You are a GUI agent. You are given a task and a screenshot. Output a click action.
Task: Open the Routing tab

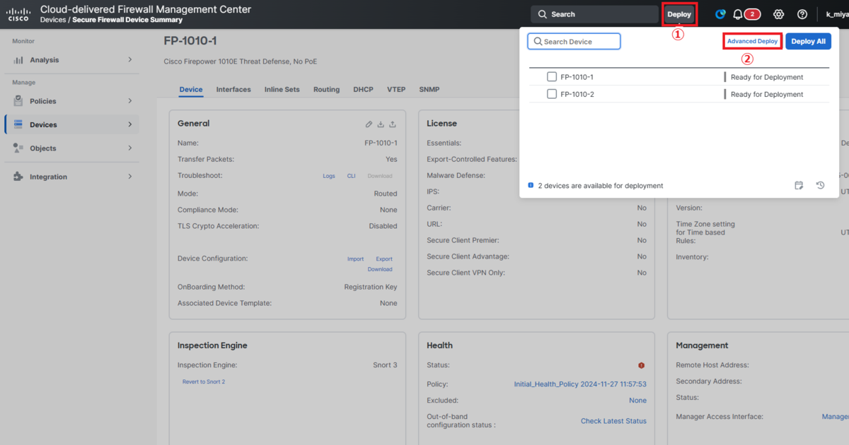327,90
